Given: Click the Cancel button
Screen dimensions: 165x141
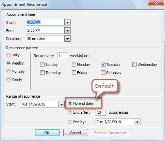Looking at the screenshot, I should tap(76, 133).
